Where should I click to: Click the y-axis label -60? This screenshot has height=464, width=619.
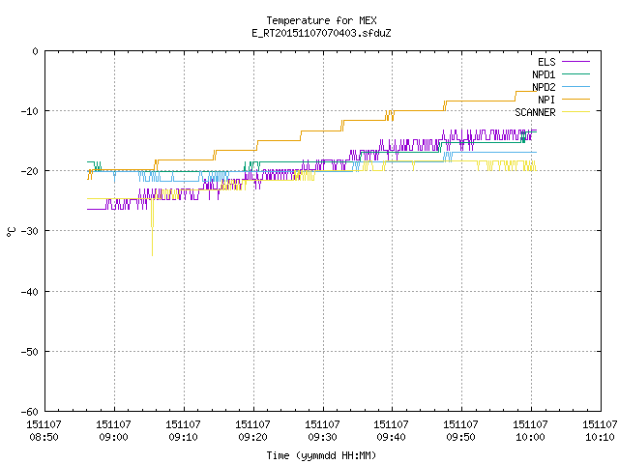[30, 412]
